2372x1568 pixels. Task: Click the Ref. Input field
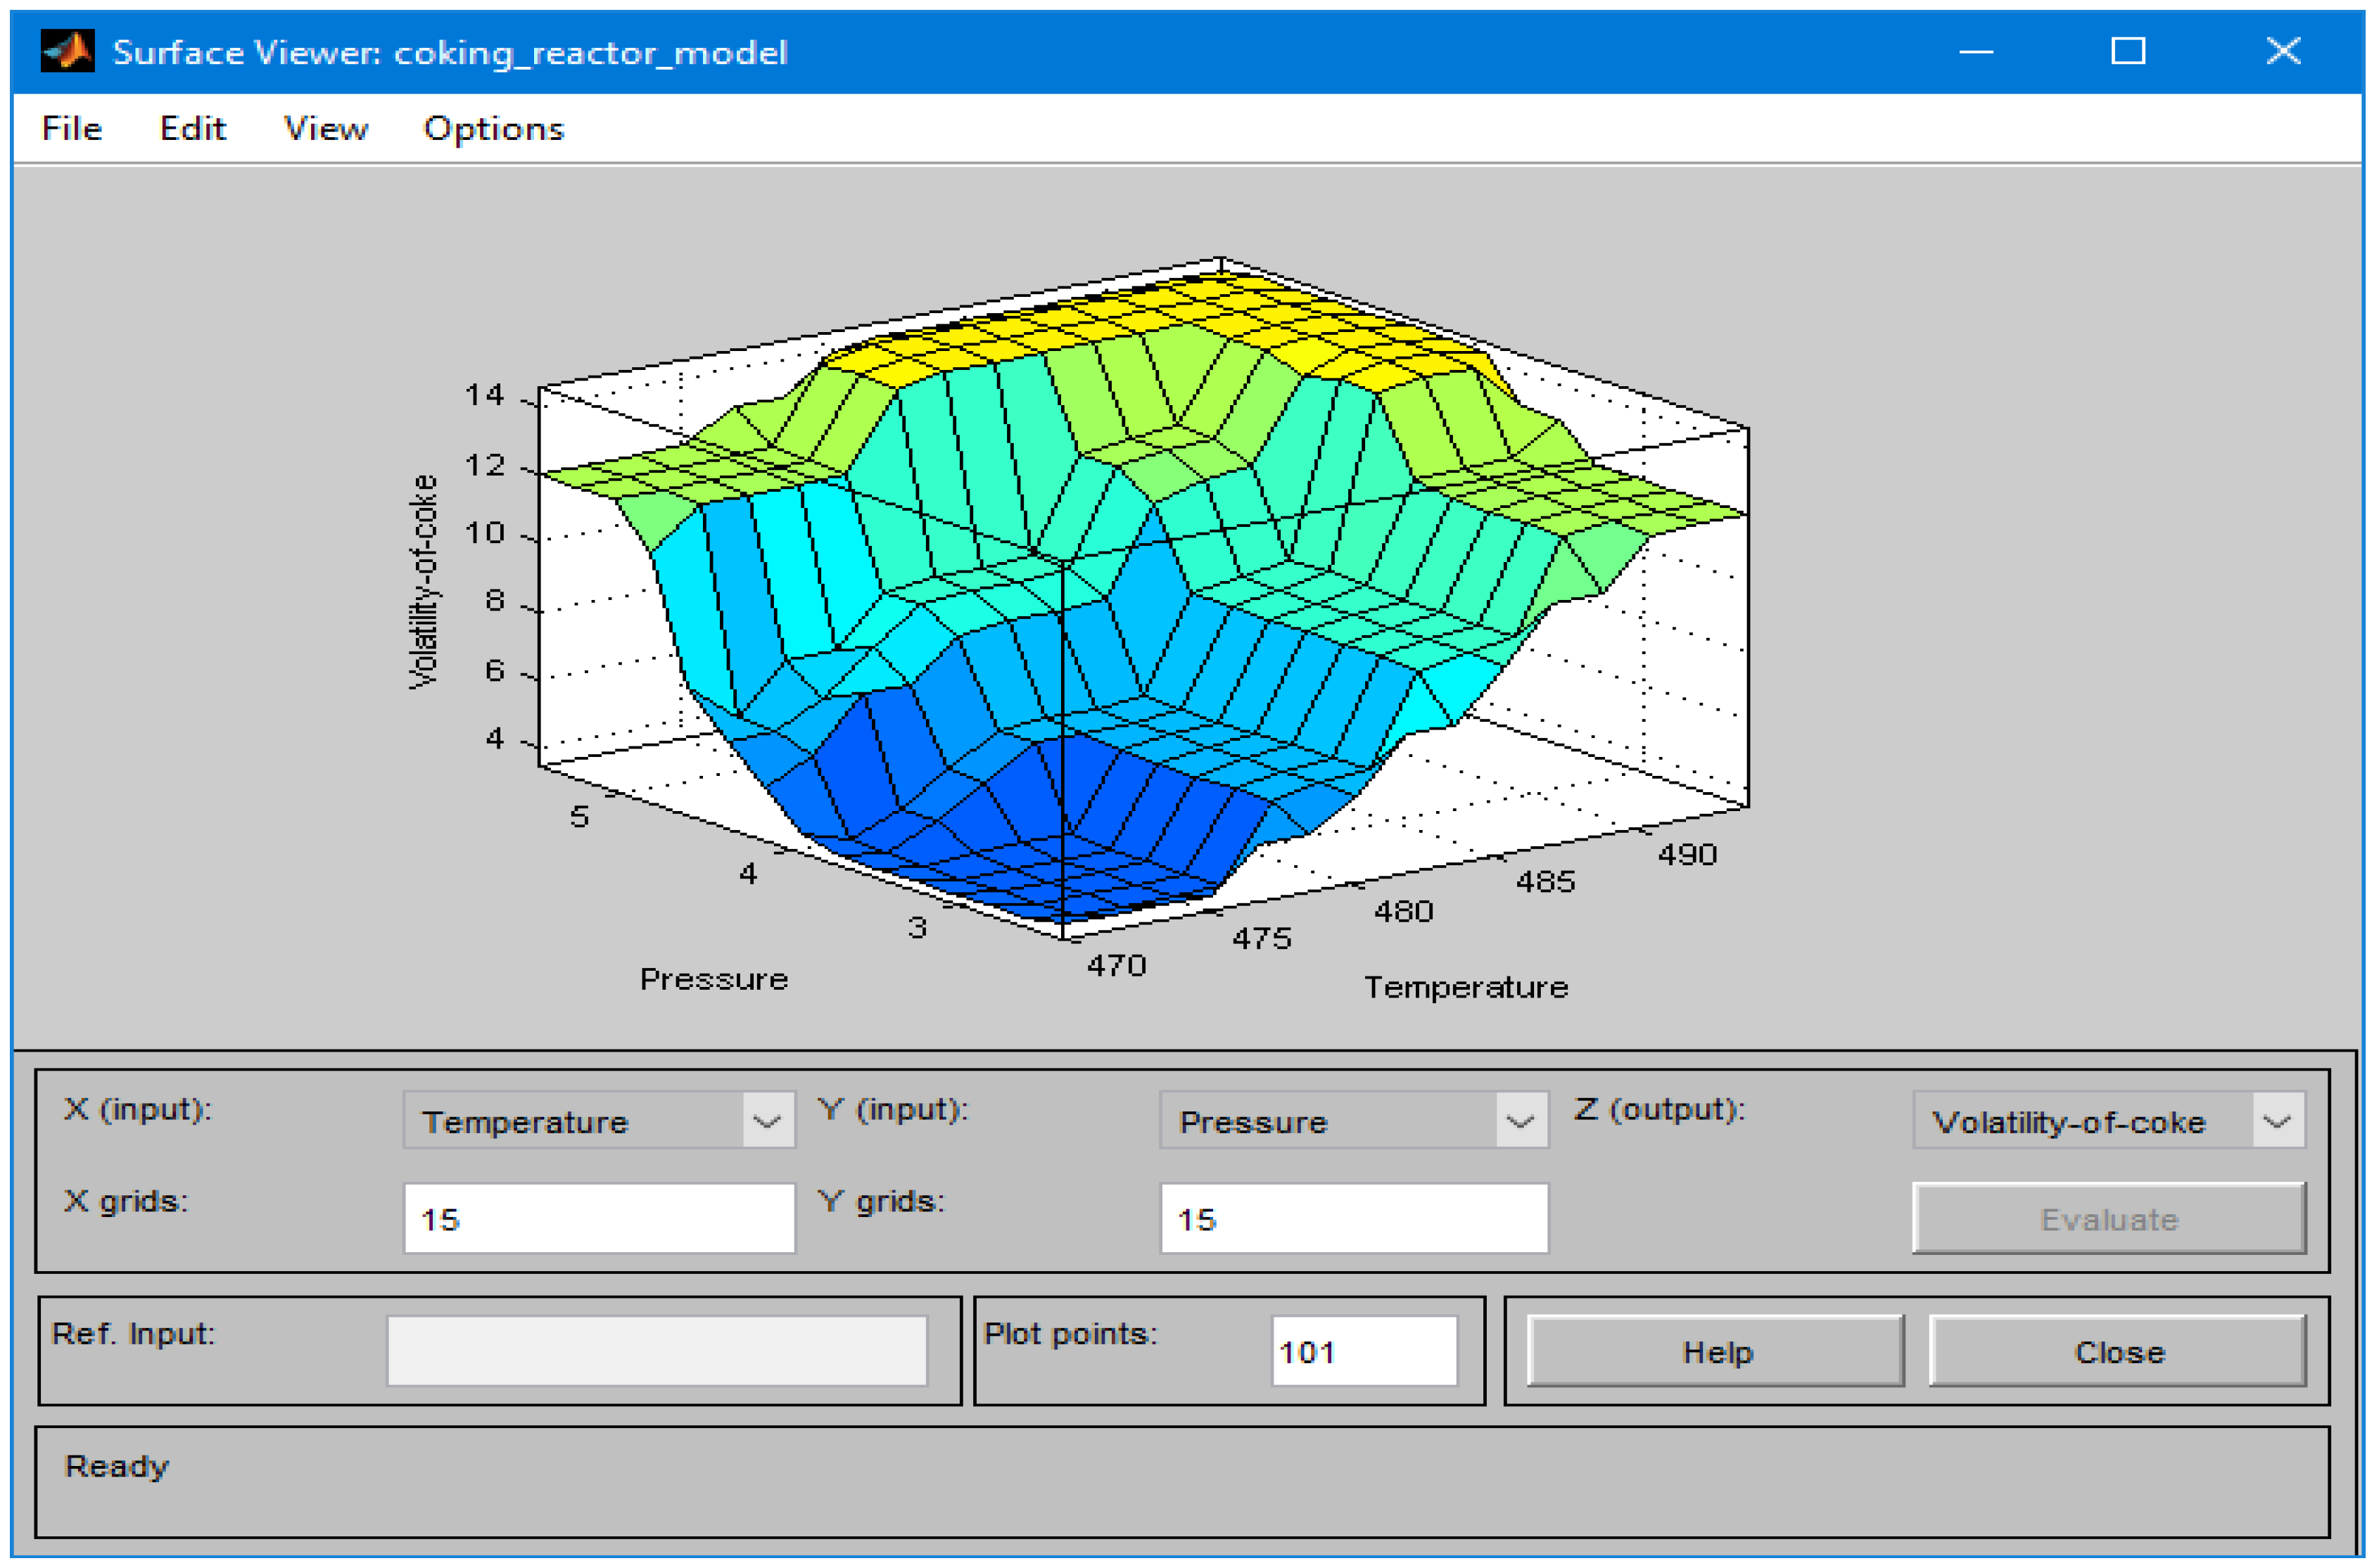658,1350
